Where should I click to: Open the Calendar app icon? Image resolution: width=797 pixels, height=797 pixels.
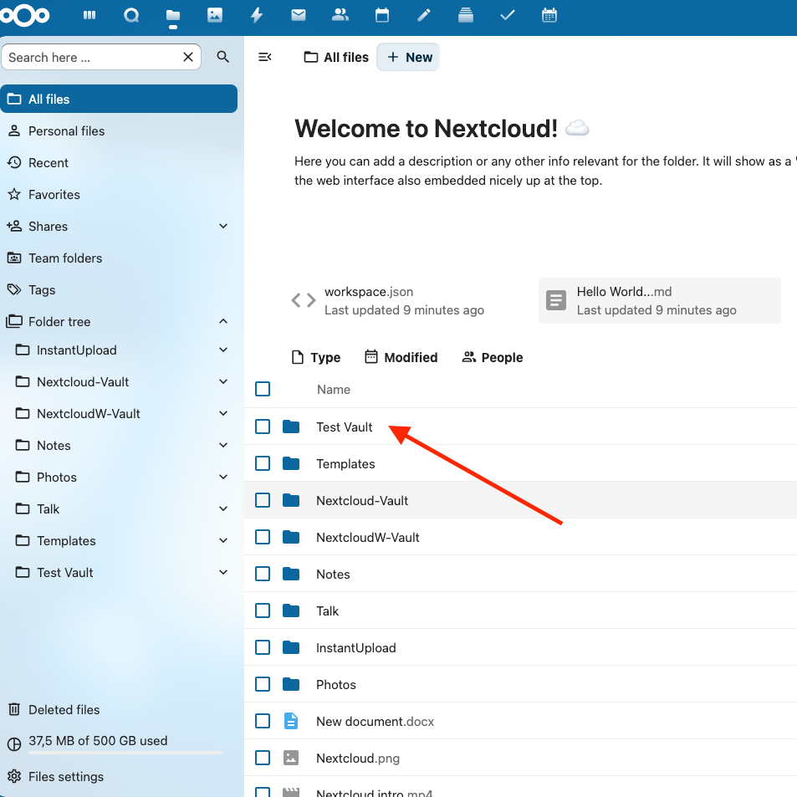tap(382, 15)
